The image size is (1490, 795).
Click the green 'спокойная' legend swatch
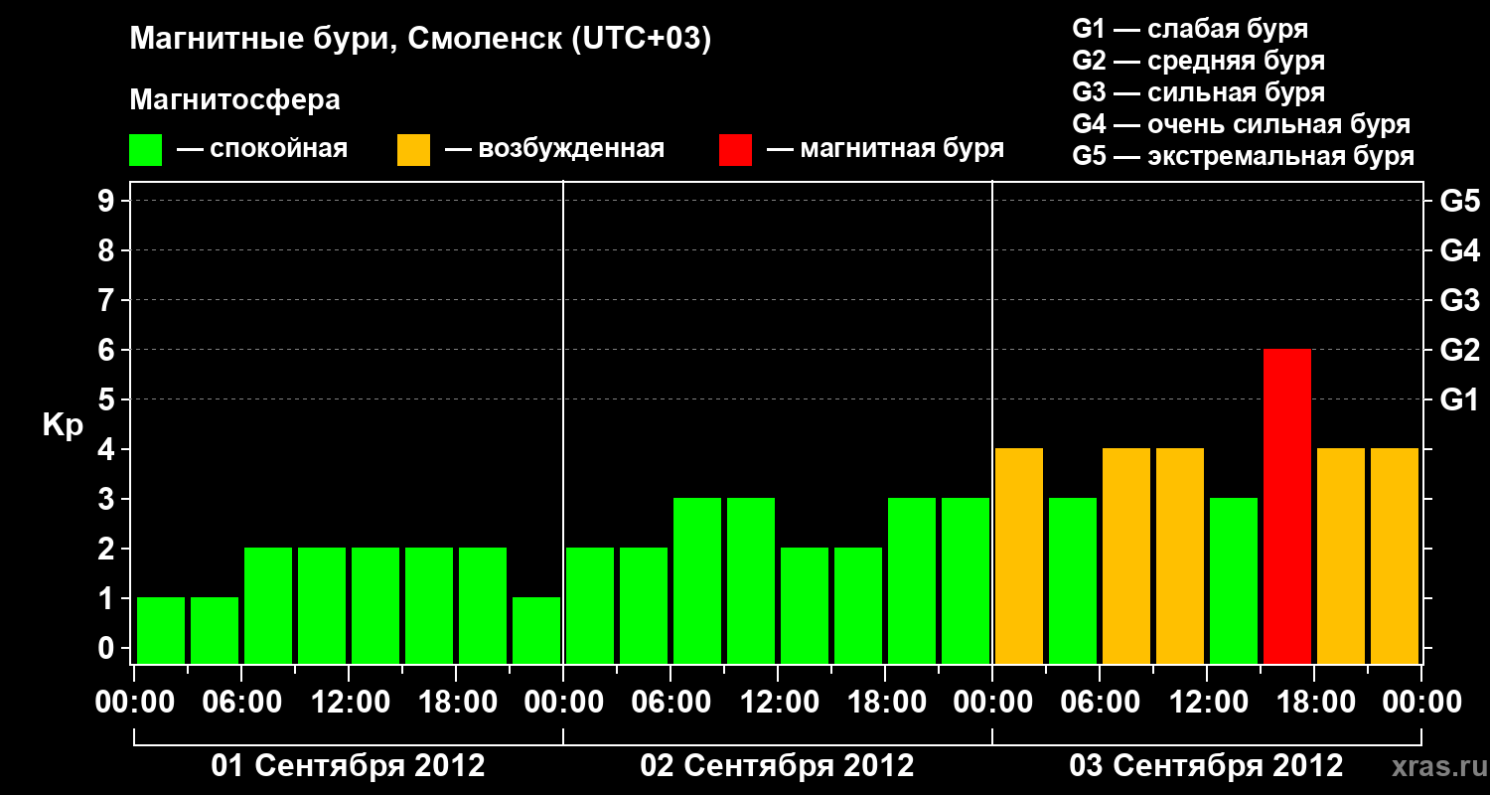click(x=146, y=150)
